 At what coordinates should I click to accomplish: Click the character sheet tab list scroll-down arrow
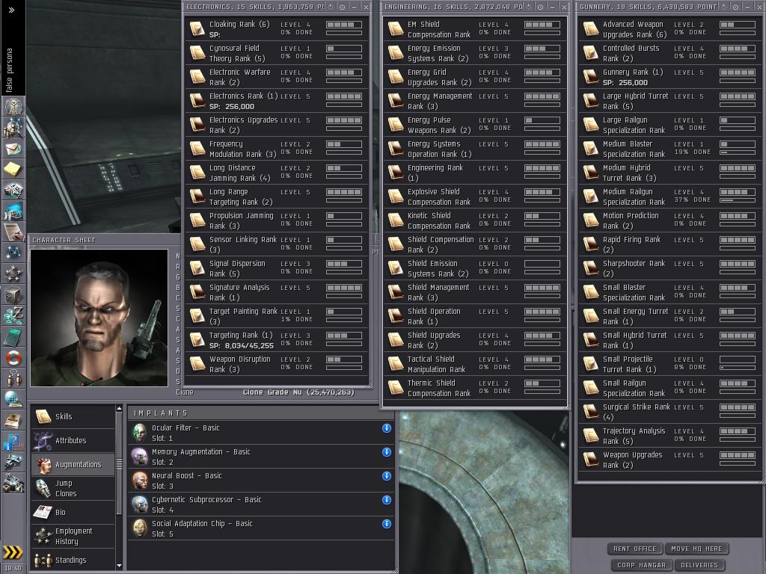(119, 566)
